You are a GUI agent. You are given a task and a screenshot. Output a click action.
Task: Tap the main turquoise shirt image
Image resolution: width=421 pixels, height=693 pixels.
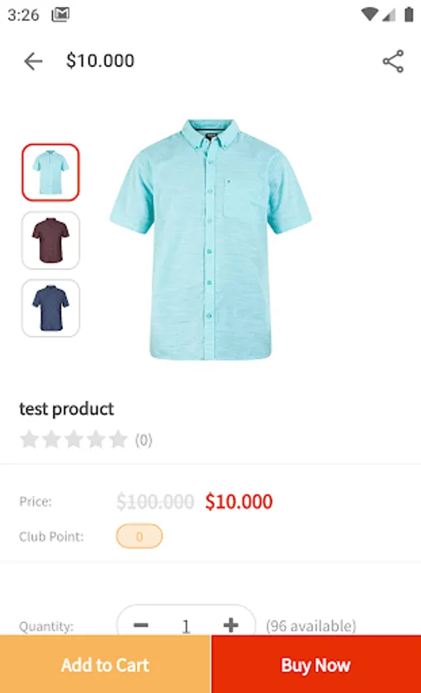click(211, 239)
